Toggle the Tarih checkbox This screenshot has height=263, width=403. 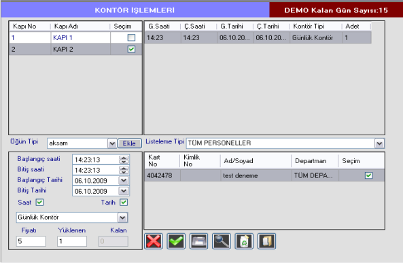click(124, 203)
